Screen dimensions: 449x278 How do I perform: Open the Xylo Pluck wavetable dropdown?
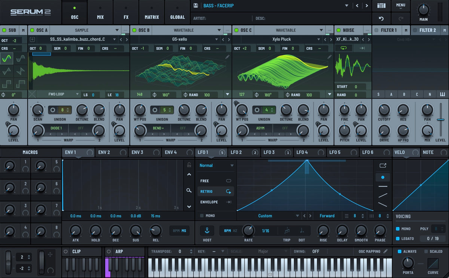(318, 39)
